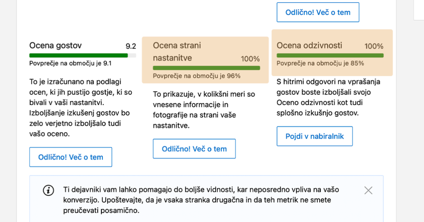
Task: Click "Povprečje na območju je 96%" text
Action: 196,76
